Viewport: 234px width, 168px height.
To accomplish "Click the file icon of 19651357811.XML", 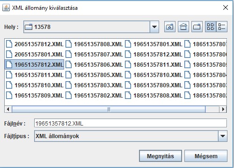I will pyautogui.click(x=9, y=75).
